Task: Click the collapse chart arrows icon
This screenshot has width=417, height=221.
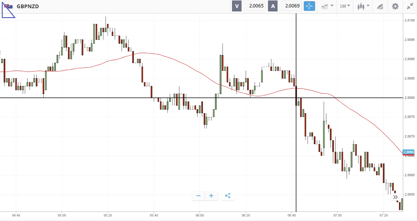Action: 410,6
